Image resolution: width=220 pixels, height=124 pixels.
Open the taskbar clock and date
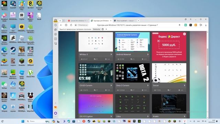point(212,121)
